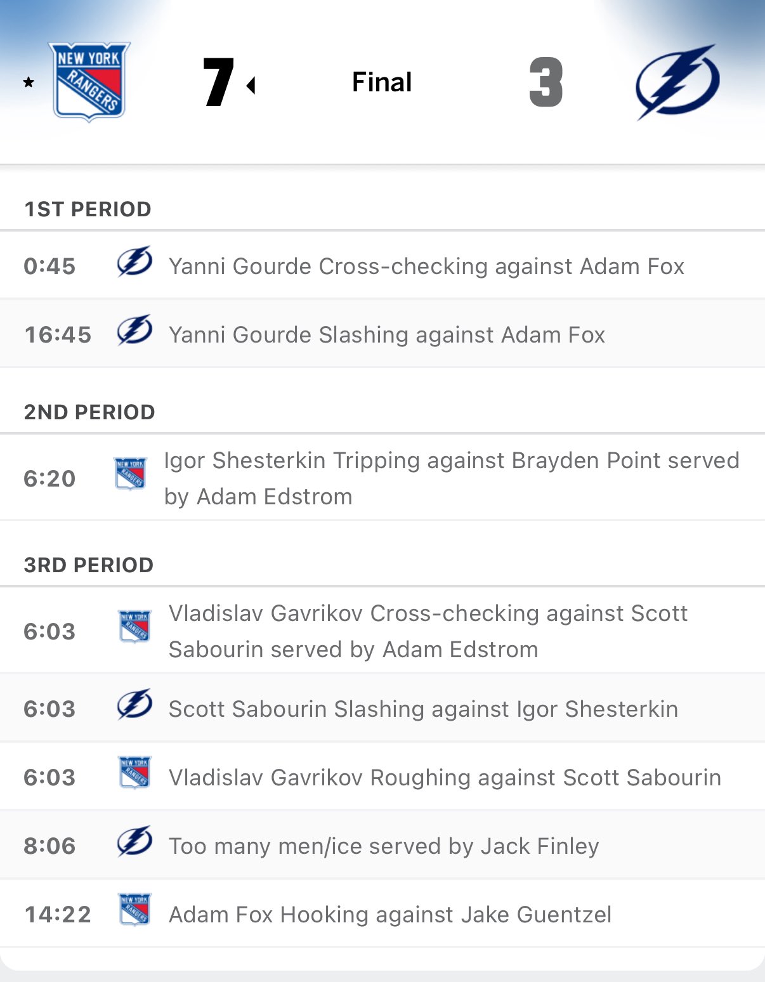This screenshot has width=765, height=982.
Task: Click Lightning icon on Sabourin Slashing row
Action: pyautogui.click(x=134, y=705)
